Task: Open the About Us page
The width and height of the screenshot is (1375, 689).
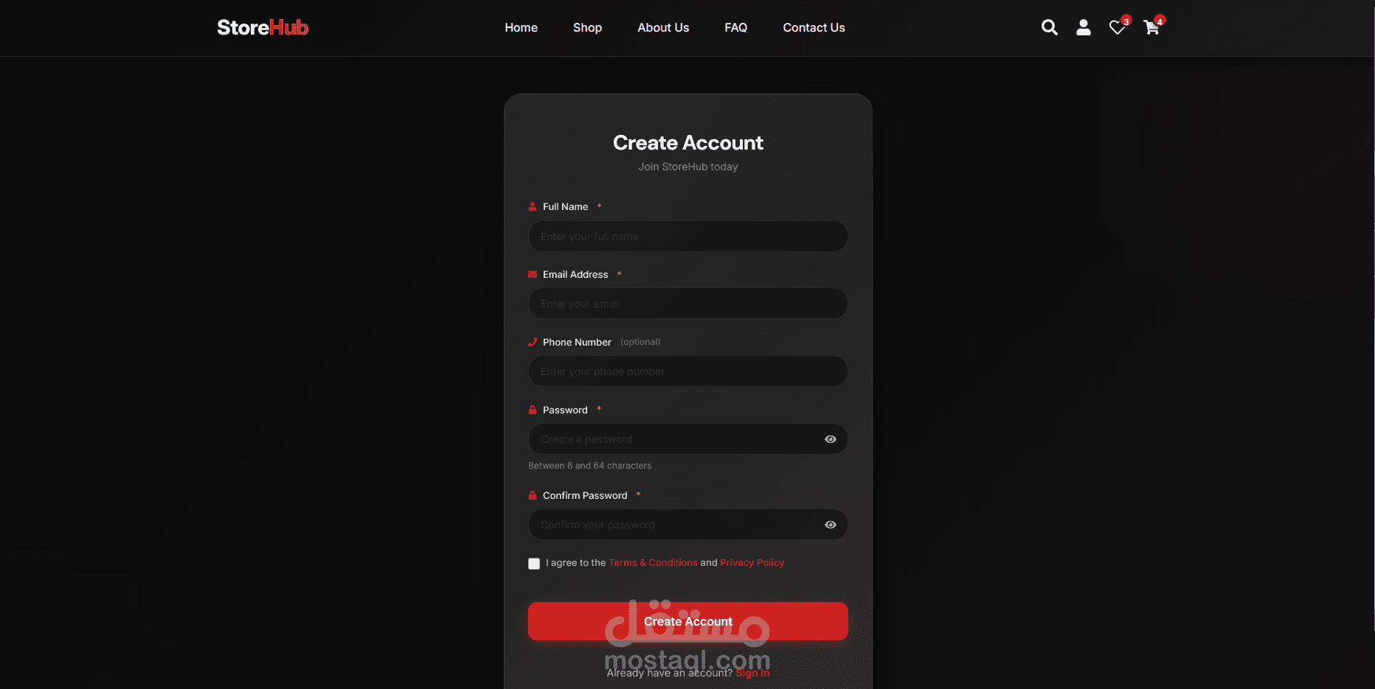Action: pyautogui.click(x=663, y=27)
